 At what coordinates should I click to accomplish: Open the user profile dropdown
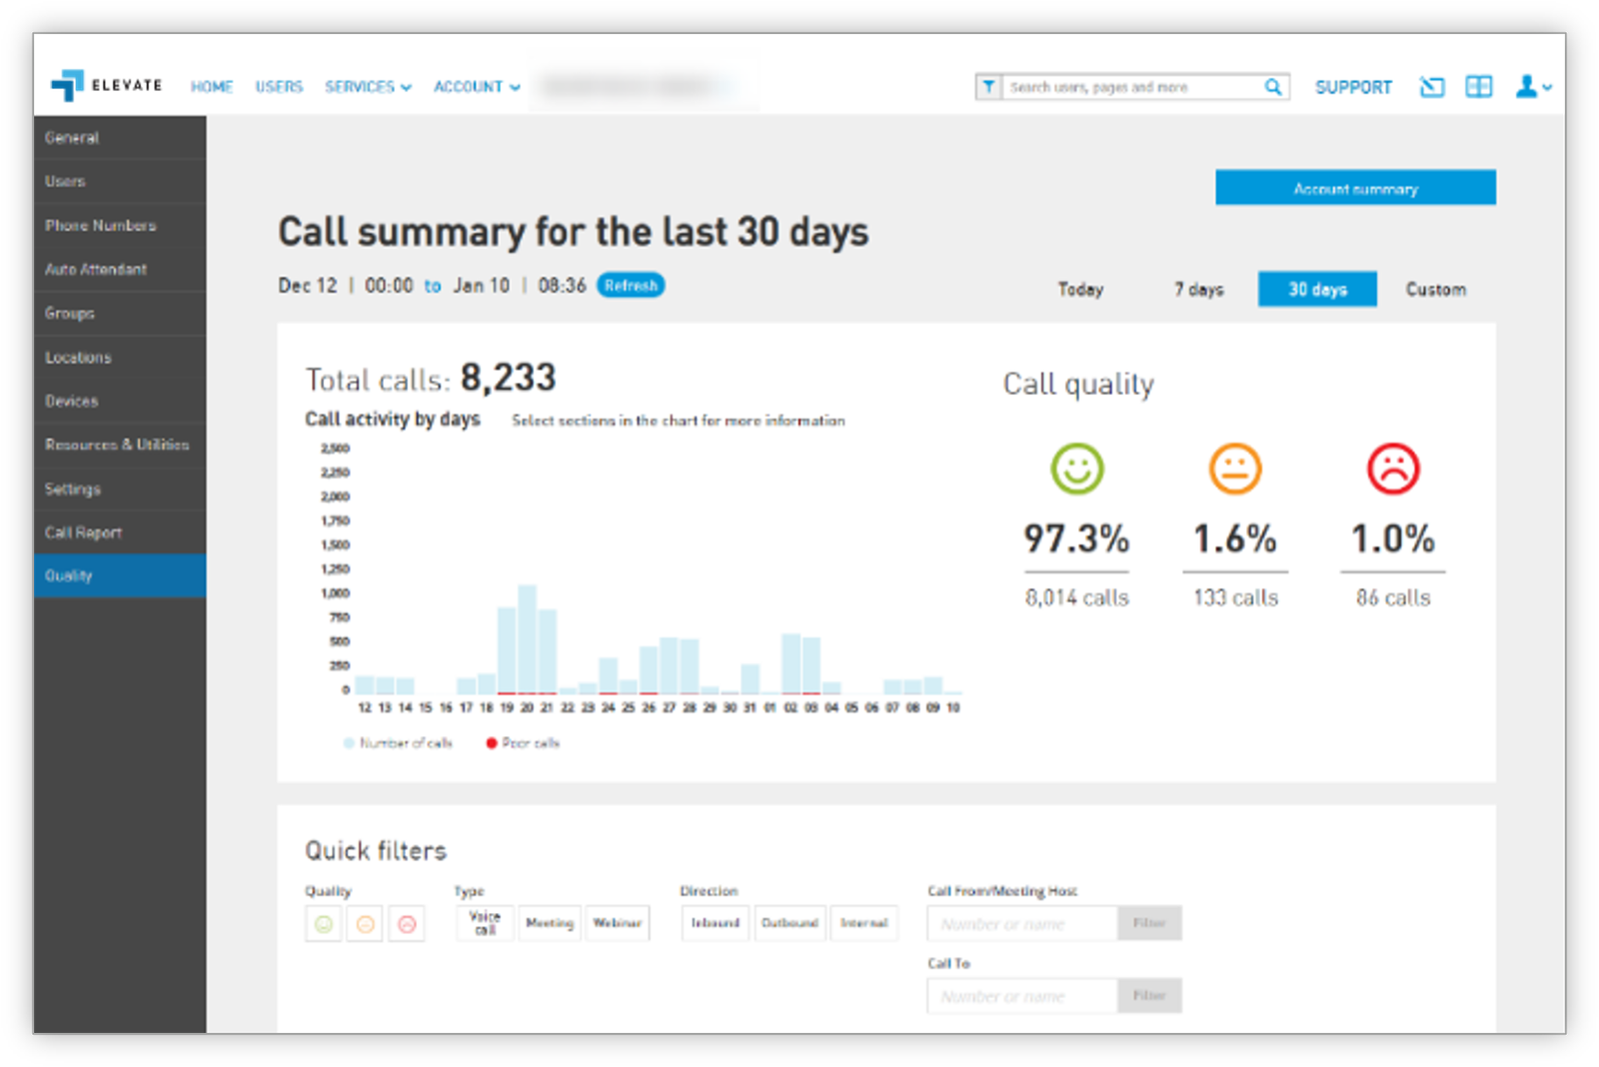point(1532,87)
